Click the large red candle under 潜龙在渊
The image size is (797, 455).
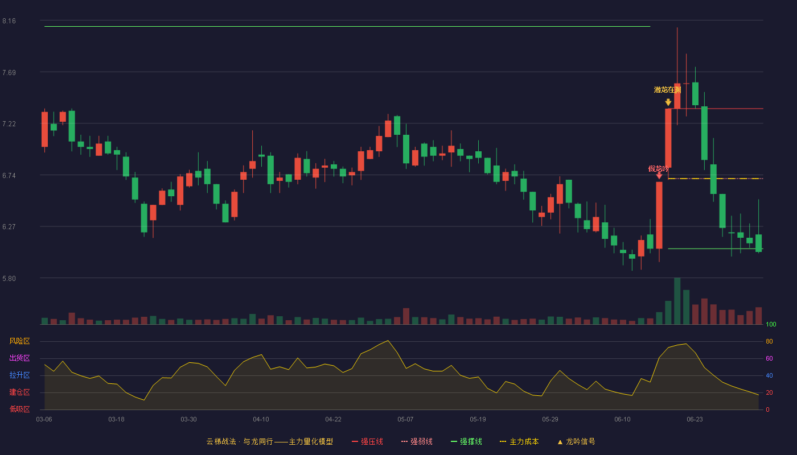[x=668, y=138]
